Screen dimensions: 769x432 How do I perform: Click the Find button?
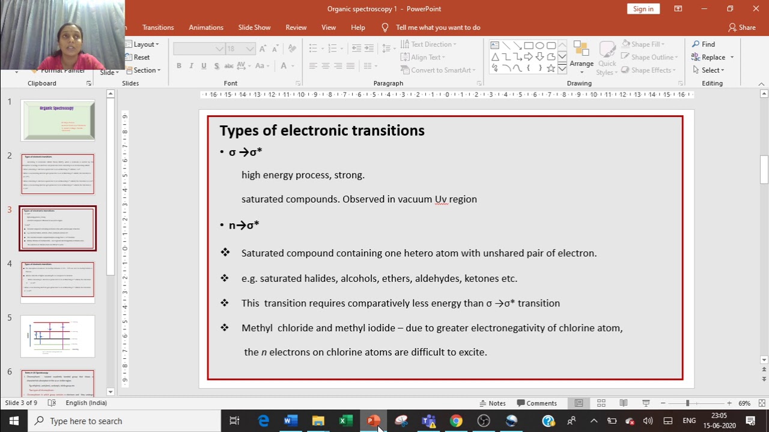[704, 44]
